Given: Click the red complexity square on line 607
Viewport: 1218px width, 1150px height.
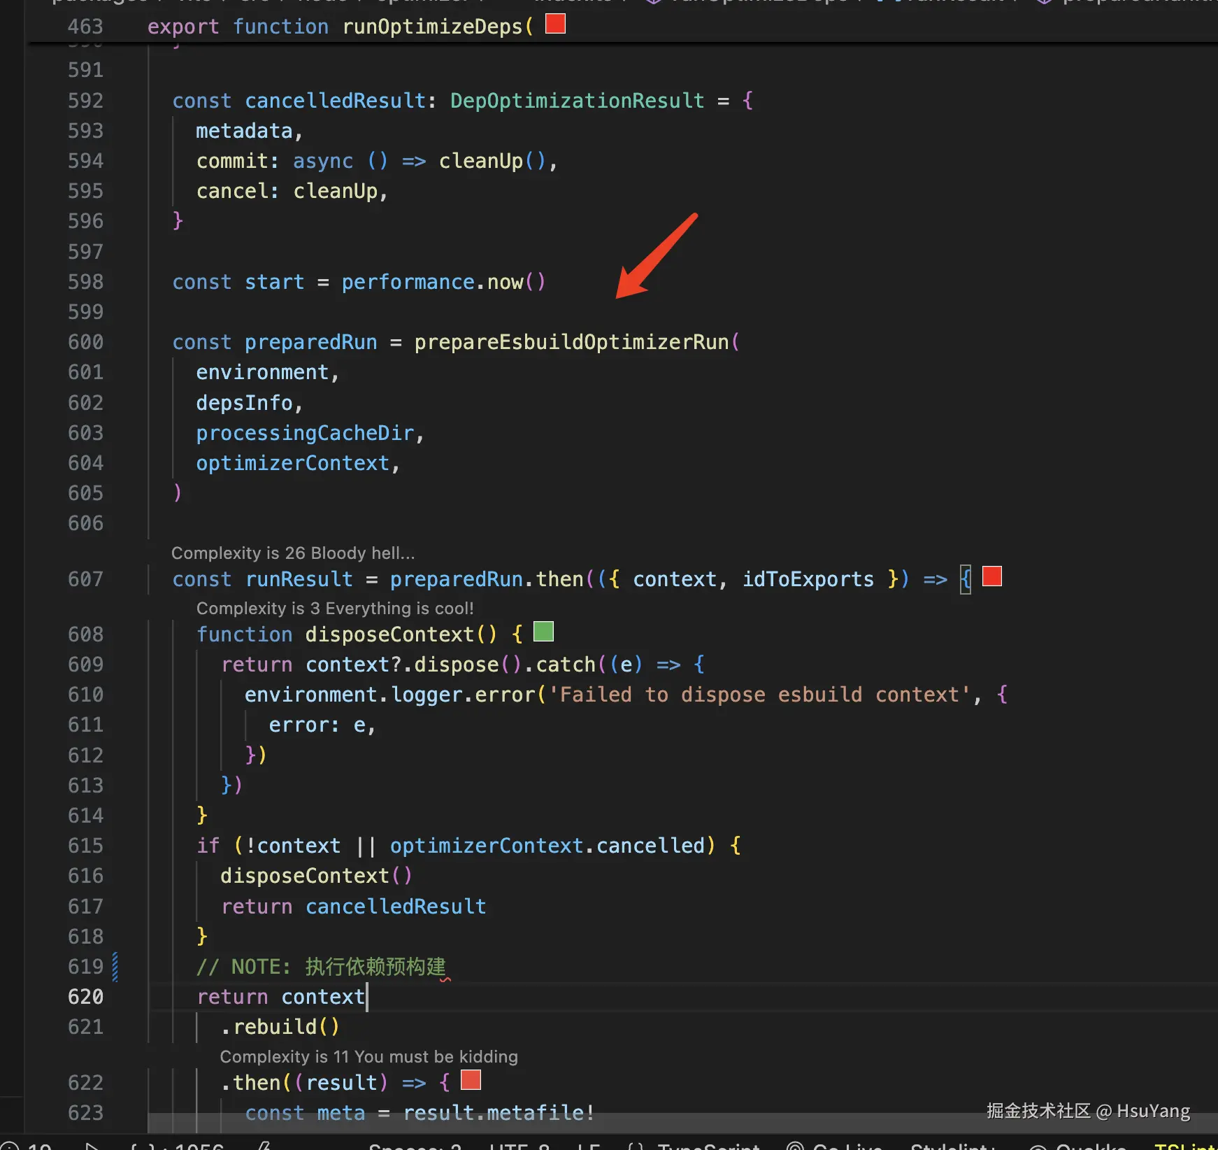Looking at the screenshot, I should point(991,576).
